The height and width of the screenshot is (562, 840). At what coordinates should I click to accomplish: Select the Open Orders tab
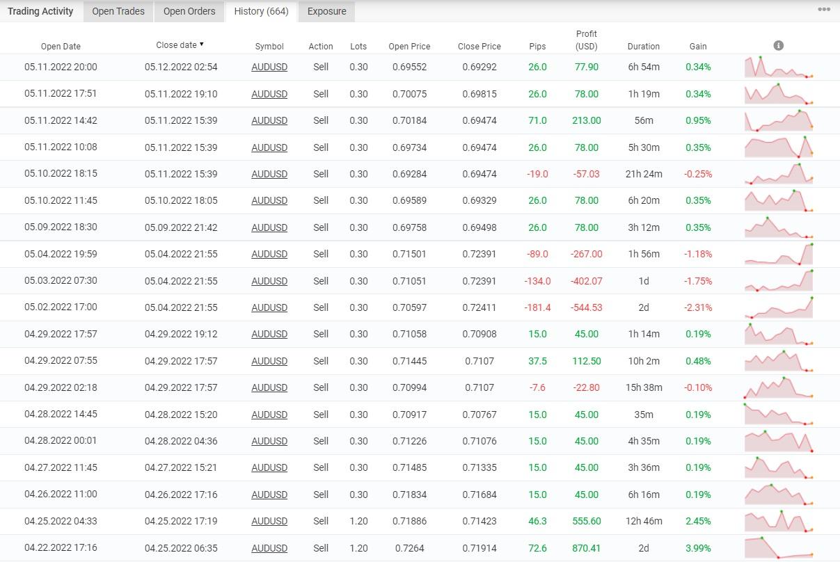pyautogui.click(x=189, y=11)
